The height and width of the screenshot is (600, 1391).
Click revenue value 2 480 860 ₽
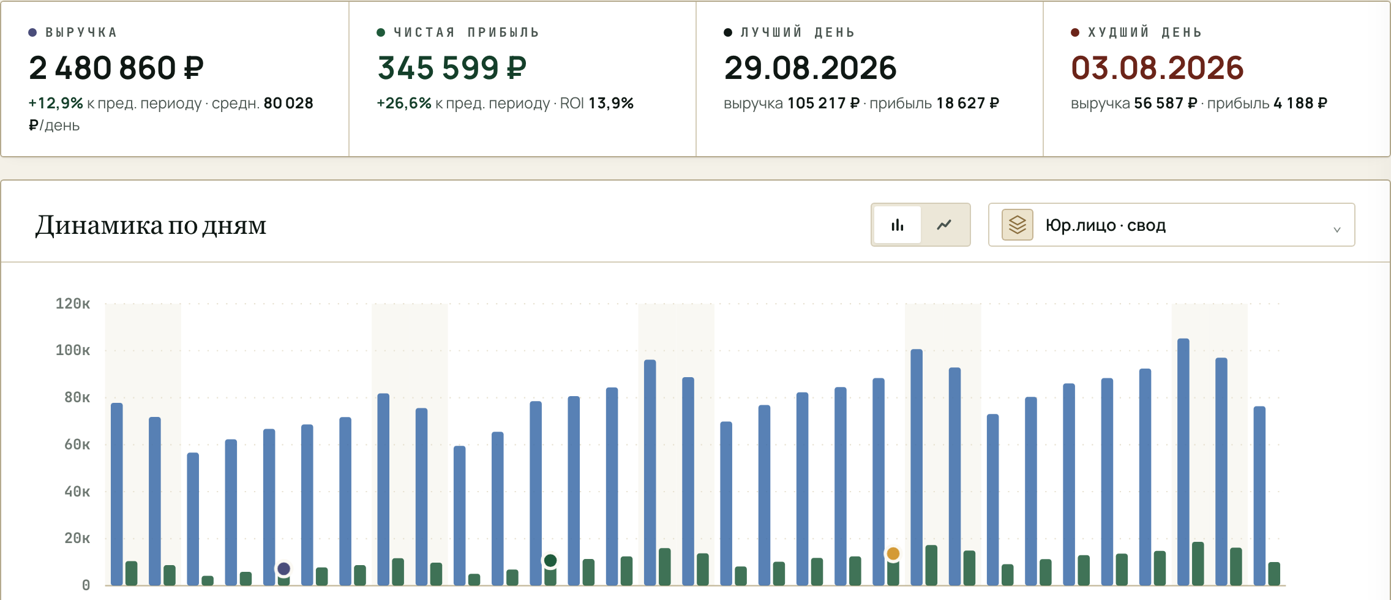(x=116, y=67)
